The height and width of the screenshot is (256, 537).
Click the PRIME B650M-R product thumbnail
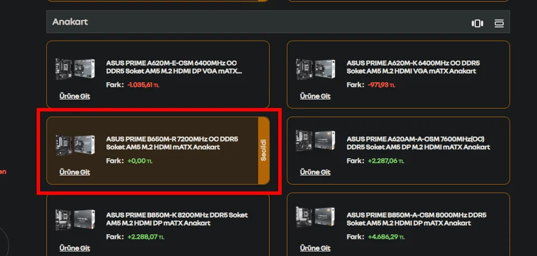(75, 145)
